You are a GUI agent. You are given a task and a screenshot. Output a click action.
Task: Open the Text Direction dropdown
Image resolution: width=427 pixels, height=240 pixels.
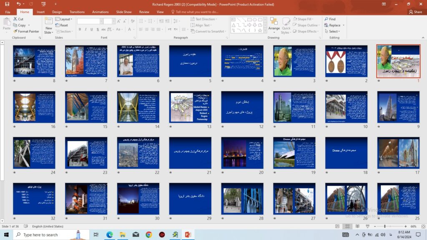(x=203, y=19)
